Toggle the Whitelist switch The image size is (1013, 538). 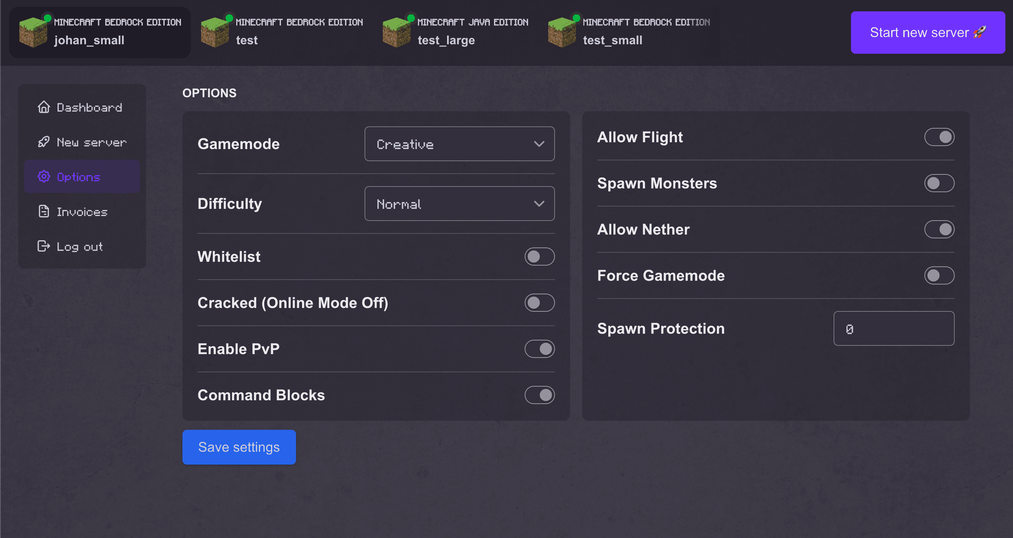(539, 257)
